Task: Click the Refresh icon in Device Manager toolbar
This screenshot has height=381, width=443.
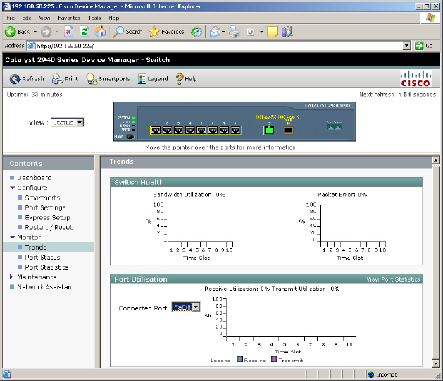Action: (x=27, y=79)
